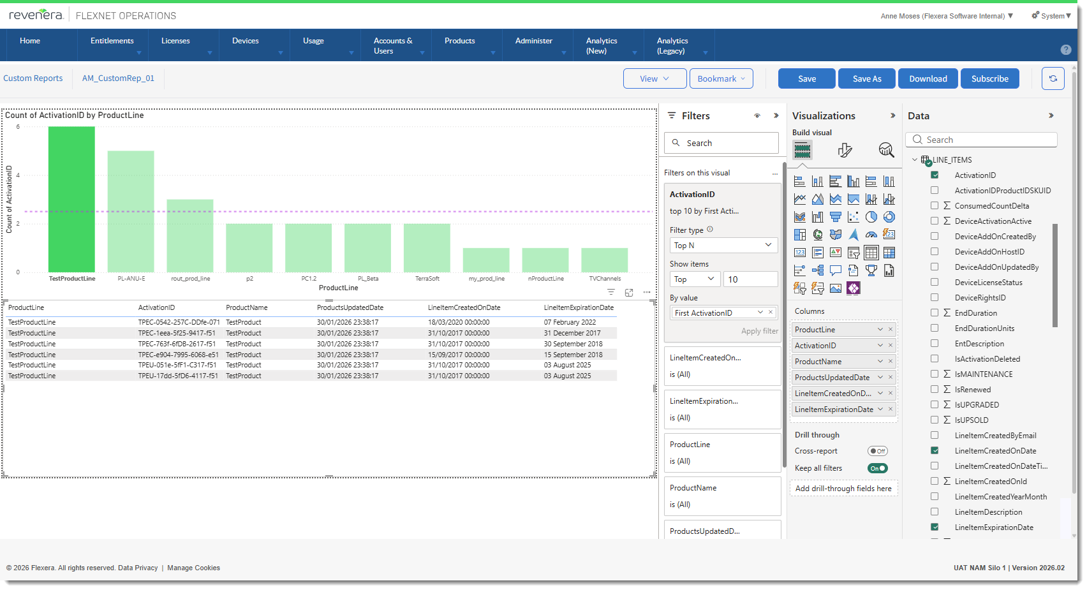Open the Format visual paintbrush tab
This screenshot has width=1087, height=590.
[845, 151]
